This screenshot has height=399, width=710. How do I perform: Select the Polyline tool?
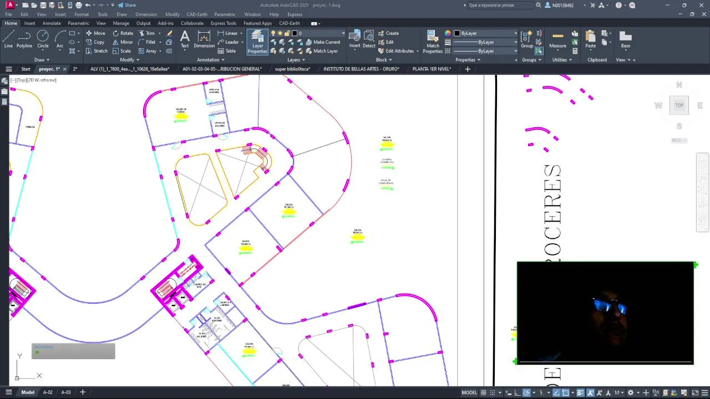point(24,40)
